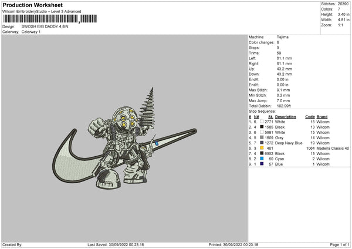Click the Colors value 7
This screenshot has width=352, height=249.
pyautogui.click(x=339, y=9)
